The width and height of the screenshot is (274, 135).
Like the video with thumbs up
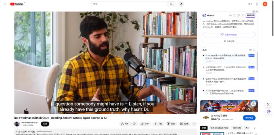(124, 124)
